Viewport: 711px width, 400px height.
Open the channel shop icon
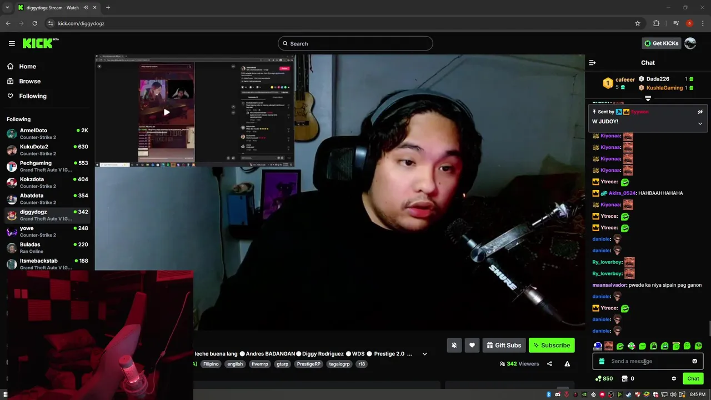624,379
